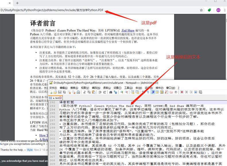This screenshot has height=166, width=227.
Task: Open the Kyle user link
Action: pyautogui.click(x=30, y=150)
